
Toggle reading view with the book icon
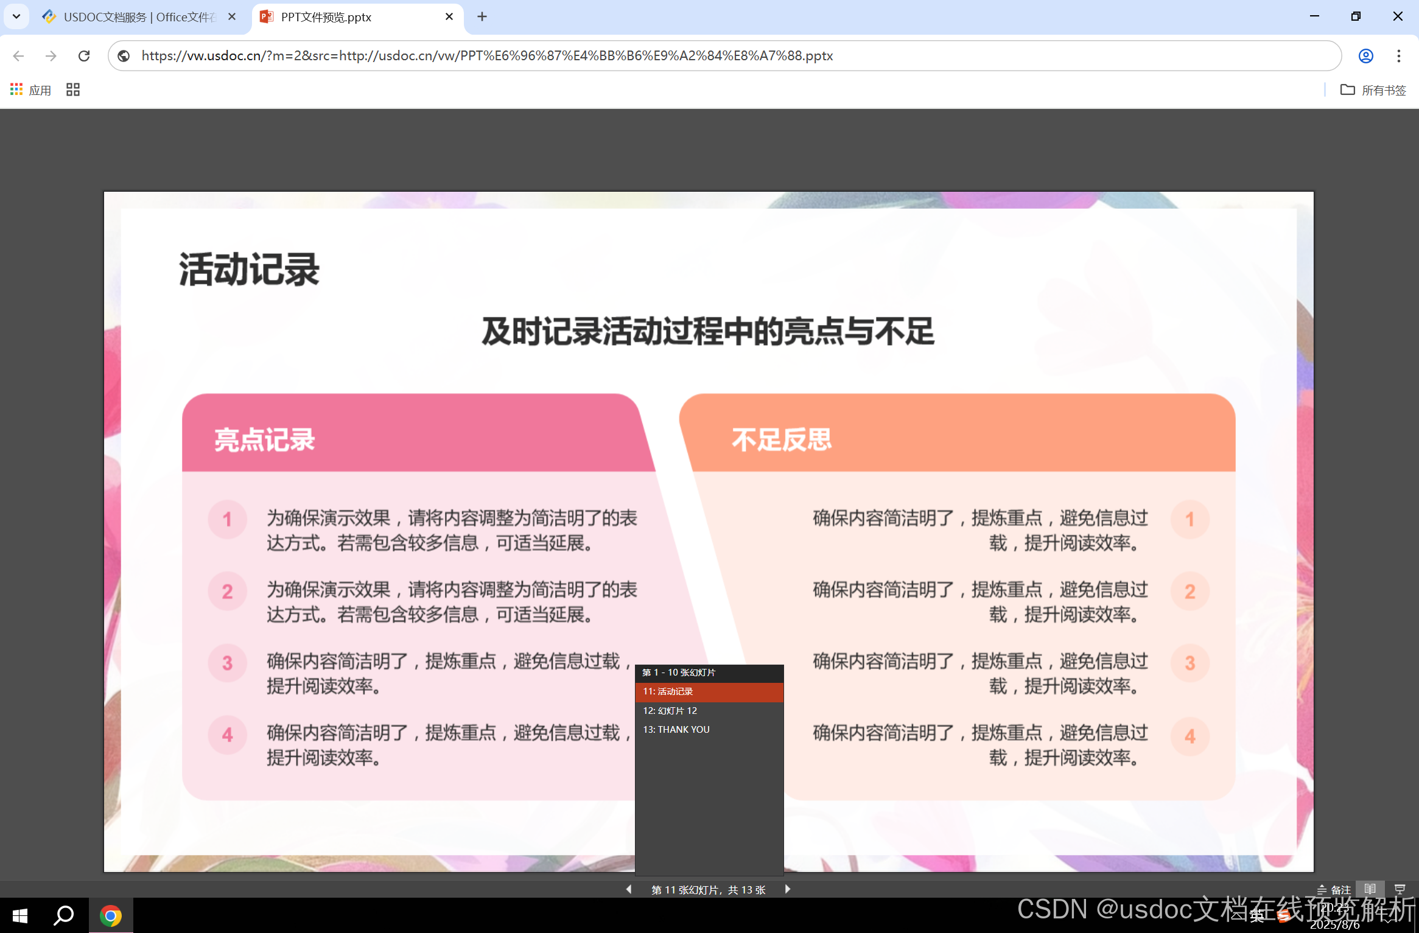(x=1370, y=889)
